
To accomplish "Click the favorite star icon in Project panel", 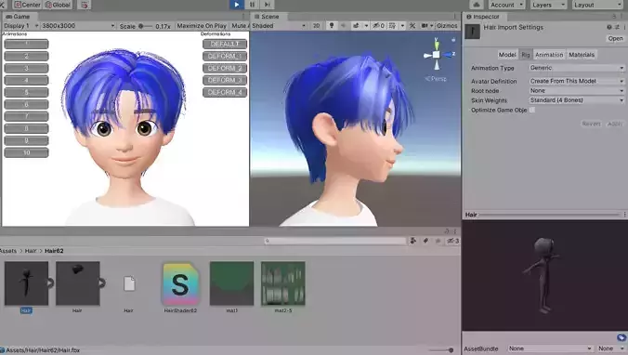I will pyautogui.click(x=438, y=241).
